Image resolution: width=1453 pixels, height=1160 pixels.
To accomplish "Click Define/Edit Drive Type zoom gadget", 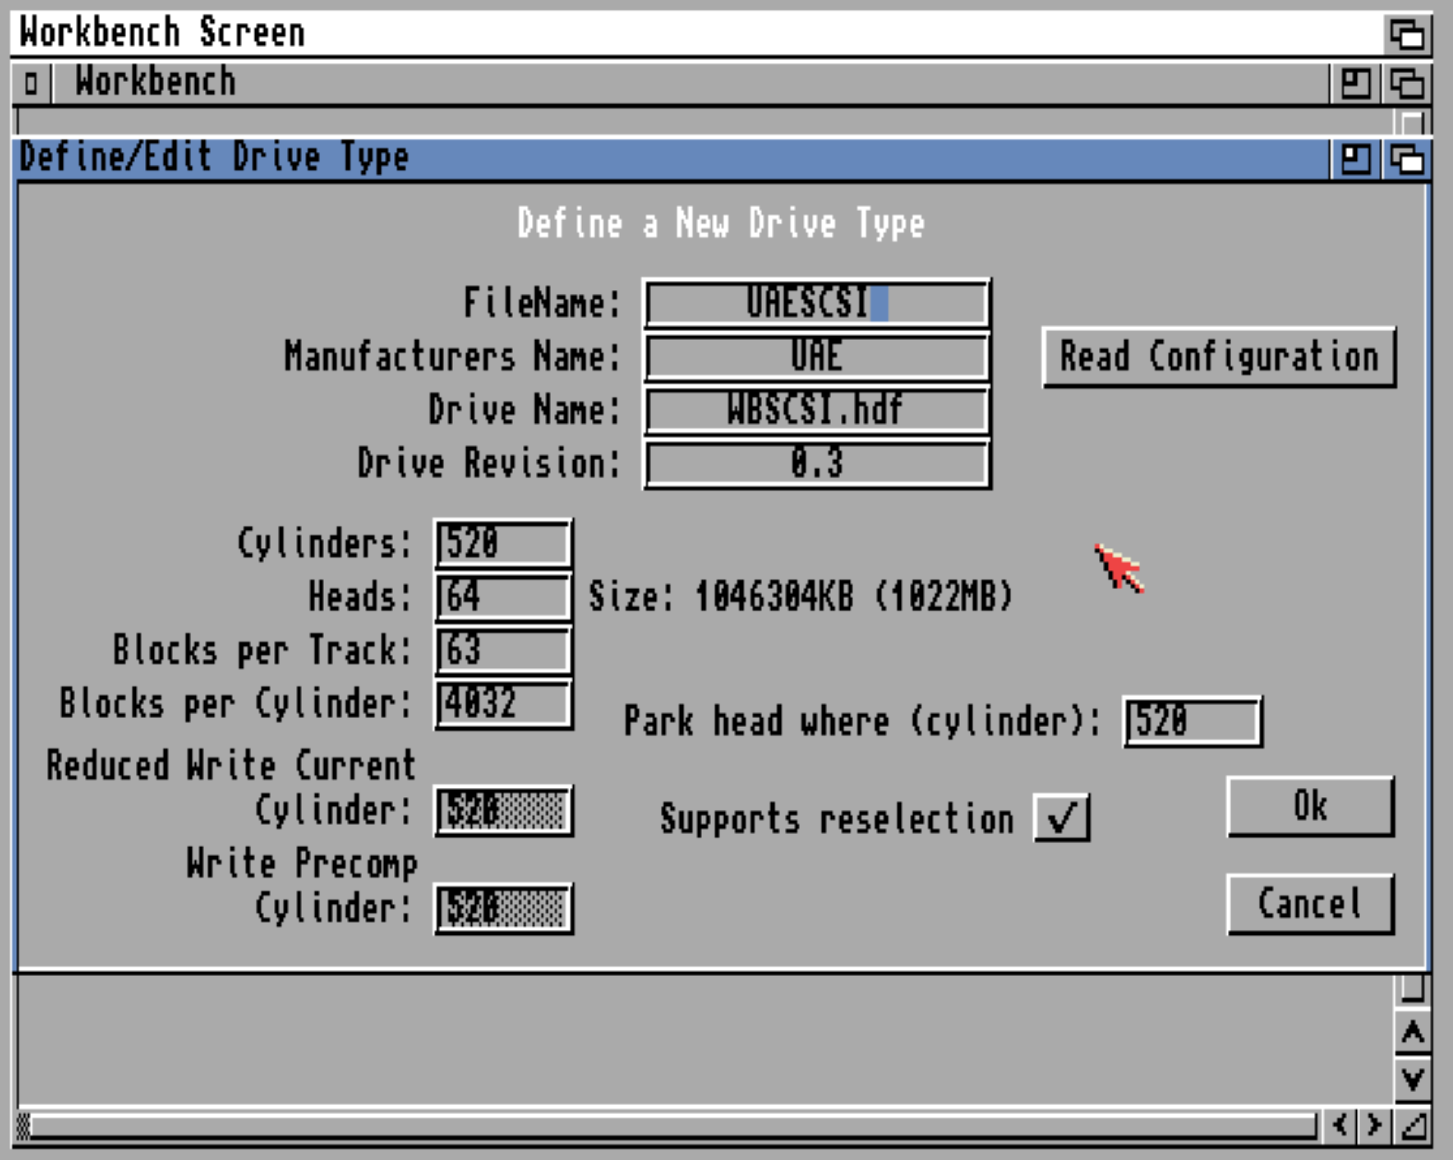I will click(1355, 160).
